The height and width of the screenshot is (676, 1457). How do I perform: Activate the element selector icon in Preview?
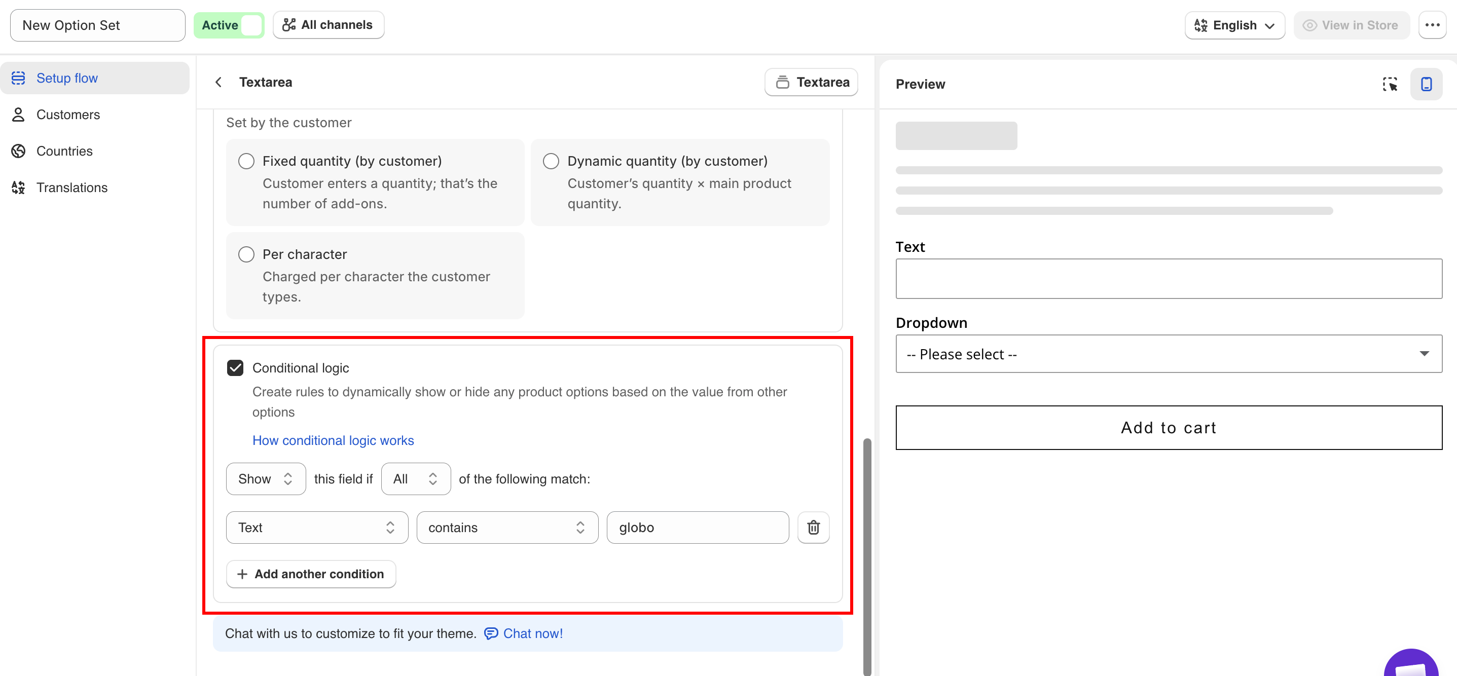click(x=1390, y=84)
